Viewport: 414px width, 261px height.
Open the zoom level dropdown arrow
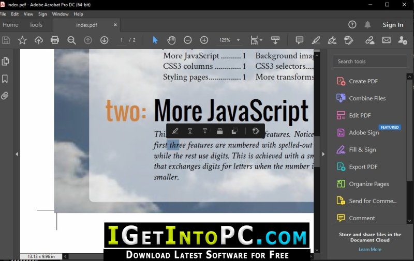[x=238, y=40]
